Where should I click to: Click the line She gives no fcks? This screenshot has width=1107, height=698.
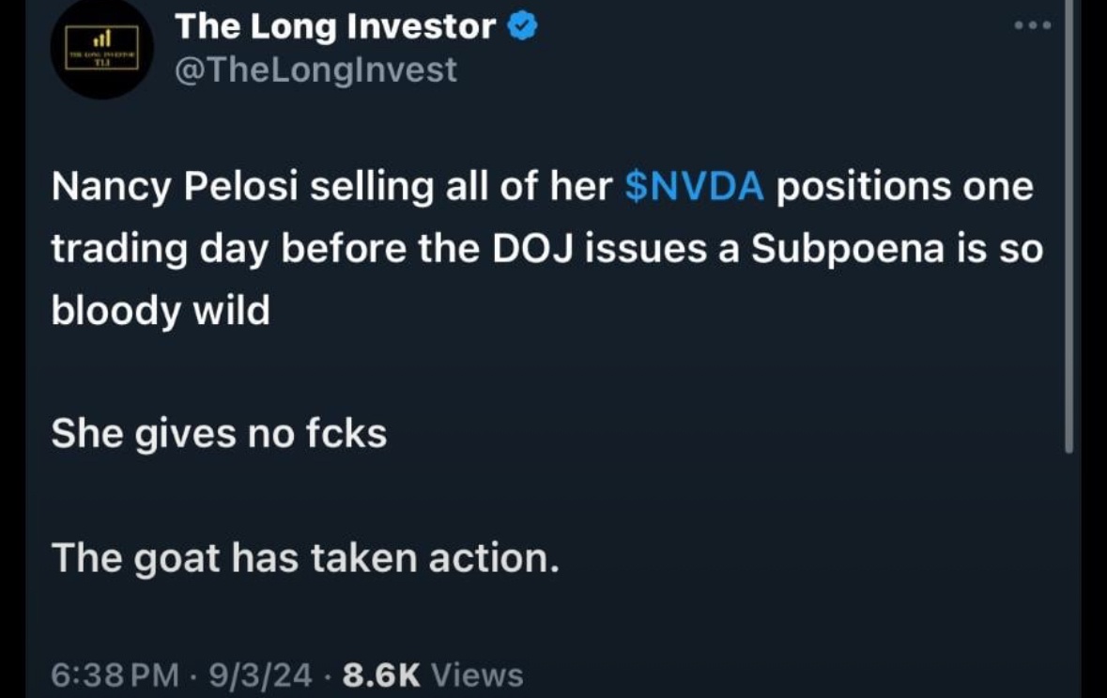coord(219,433)
